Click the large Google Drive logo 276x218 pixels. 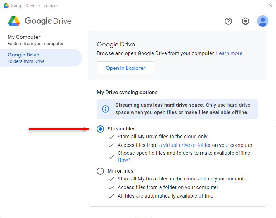[x=14, y=21]
